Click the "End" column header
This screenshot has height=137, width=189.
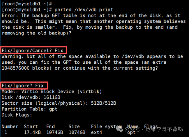coord(51,126)
